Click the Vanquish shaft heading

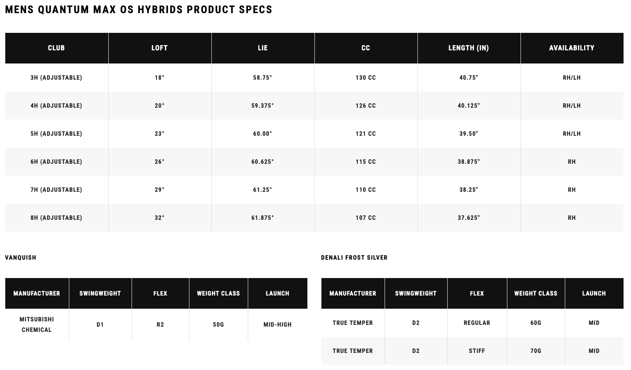click(x=21, y=257)
